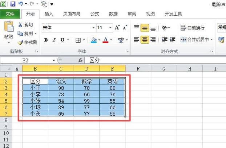Select the cell with value 99
This screenshot has width=226, height=148.
(87, 101)
